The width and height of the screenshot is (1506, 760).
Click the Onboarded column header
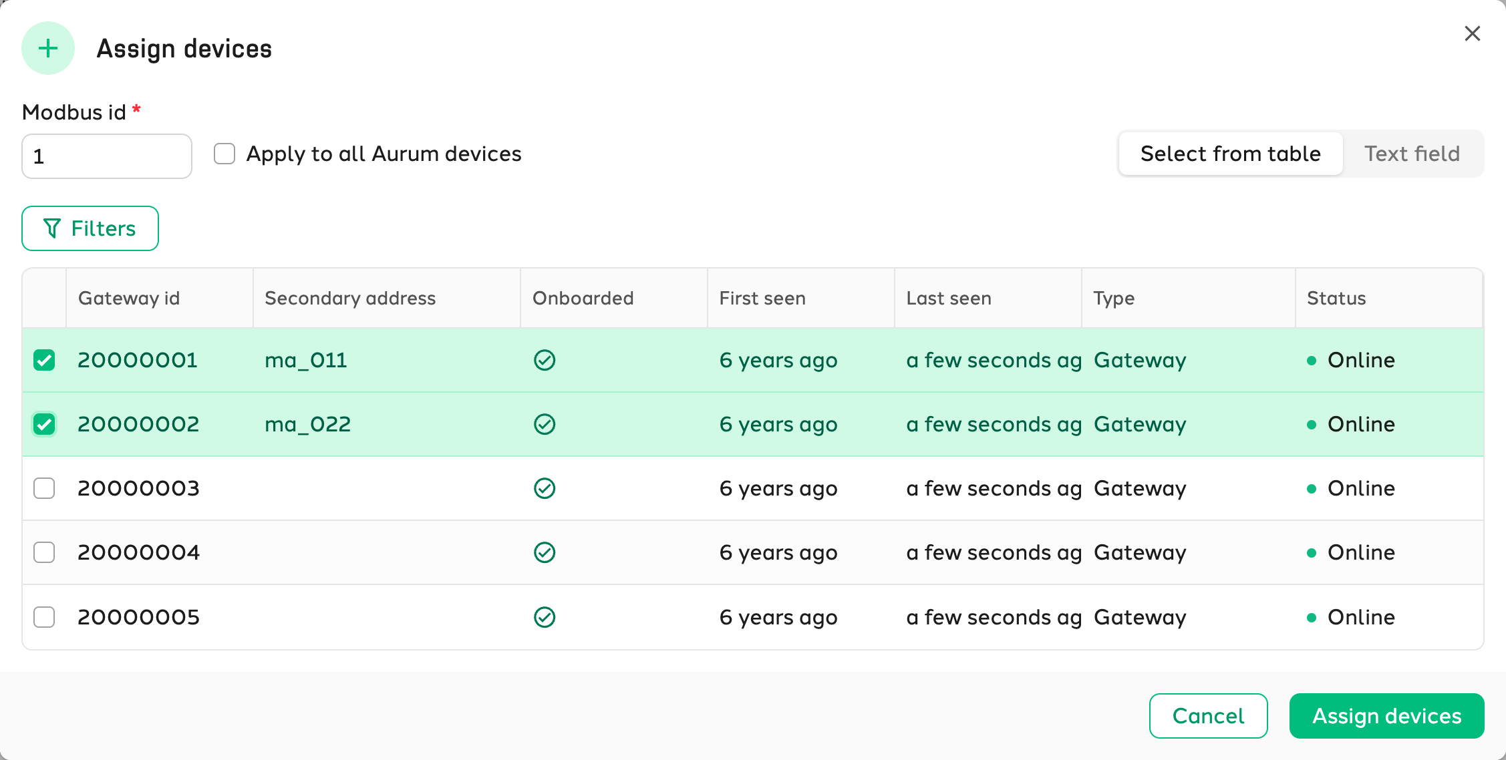click(x=614, y=298)
